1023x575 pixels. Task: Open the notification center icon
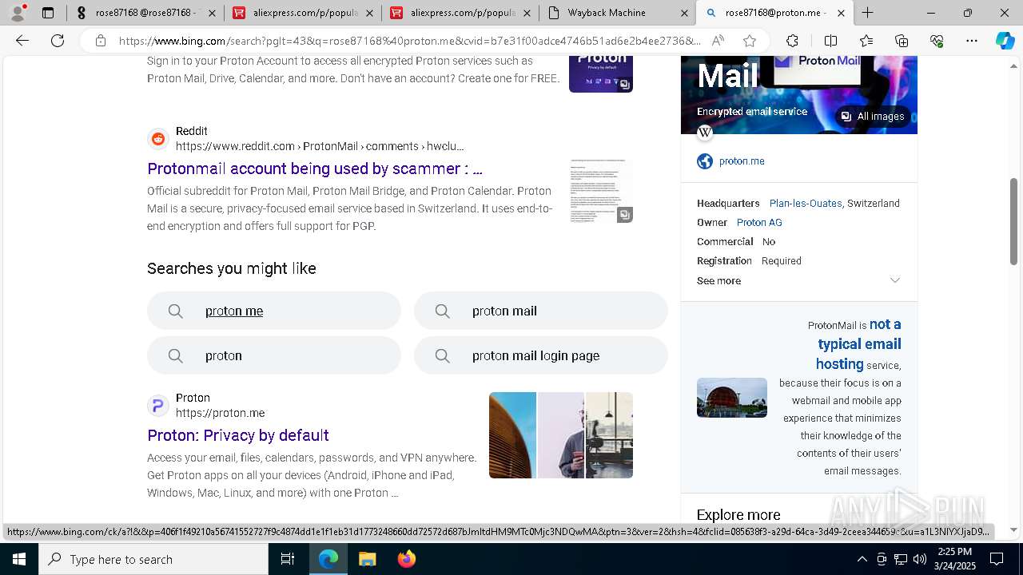pyautogui.click(x=997, y=559)
